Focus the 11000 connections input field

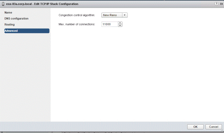click(109, 24)
